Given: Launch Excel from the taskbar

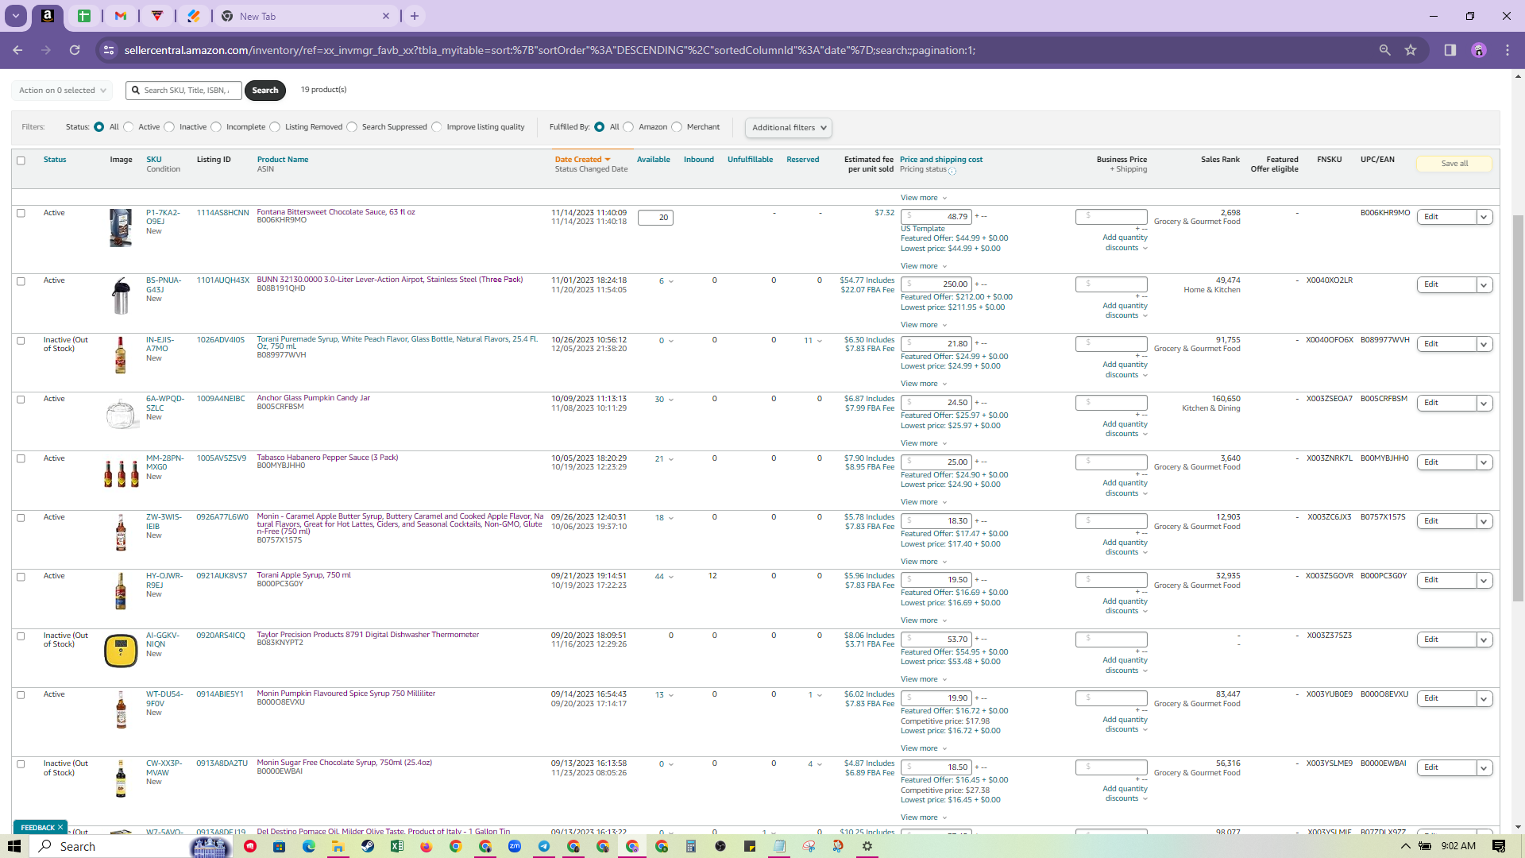Looking at the screenshot, I should point(396,846).
